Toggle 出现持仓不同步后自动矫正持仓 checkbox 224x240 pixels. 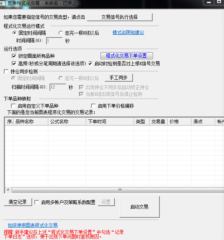[x=81, y=87]
